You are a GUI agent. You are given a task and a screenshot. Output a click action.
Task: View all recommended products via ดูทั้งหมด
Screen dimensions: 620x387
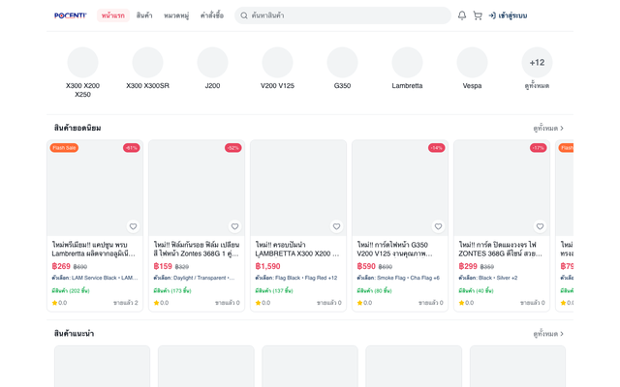pyautogui.click(x=548, y=334)
